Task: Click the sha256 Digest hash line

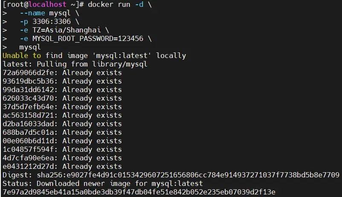Action: [x=171, y=175]
